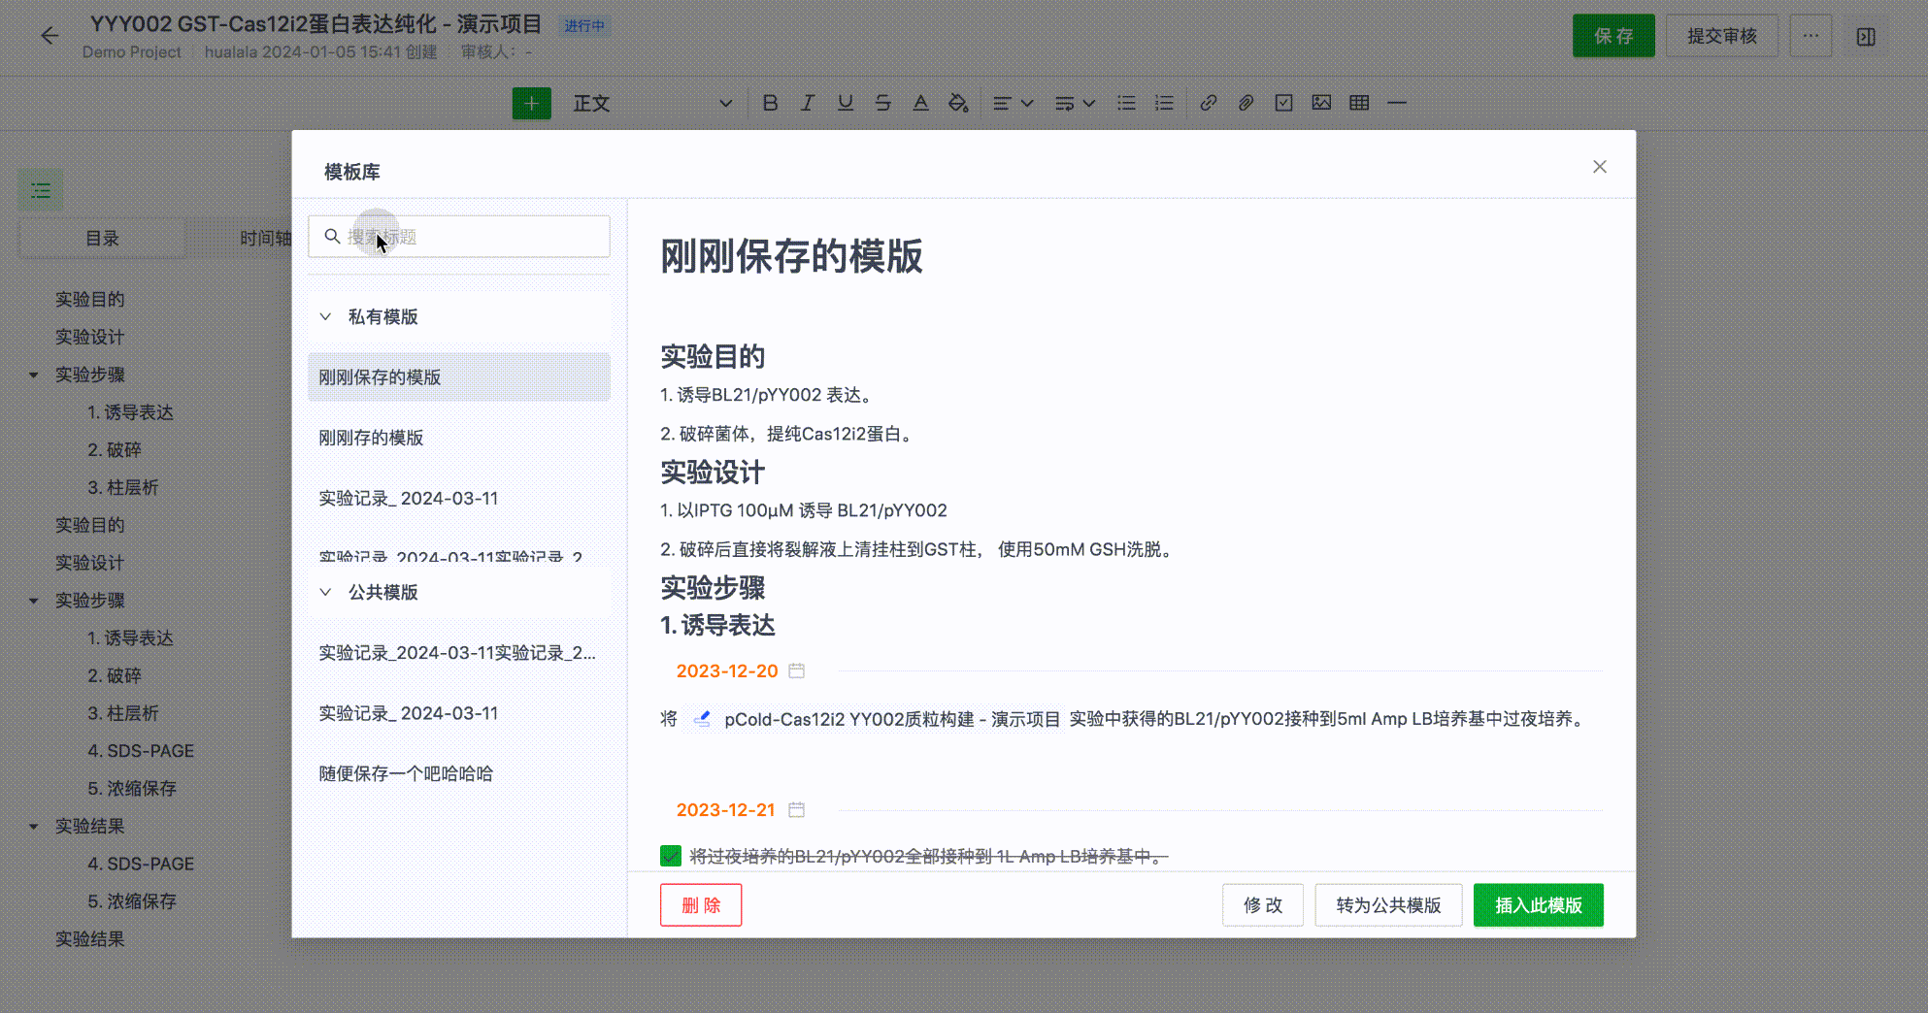The image size is (1928, 1013).
Task: Click the 插入此模版 button
Action: 1538,905
